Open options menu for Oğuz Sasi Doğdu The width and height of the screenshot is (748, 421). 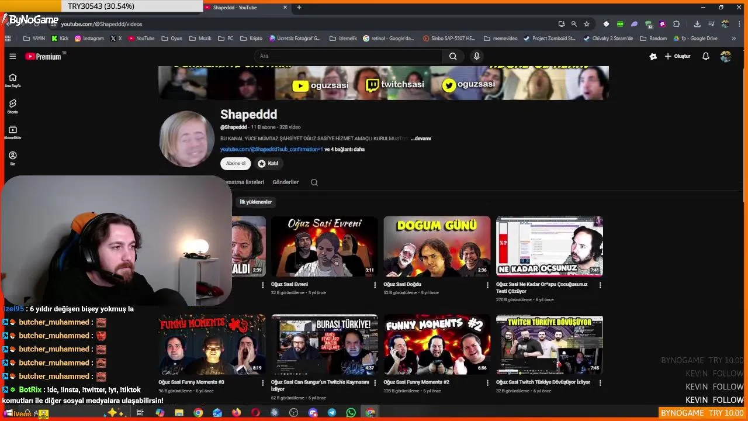click(x=487, y=285)
